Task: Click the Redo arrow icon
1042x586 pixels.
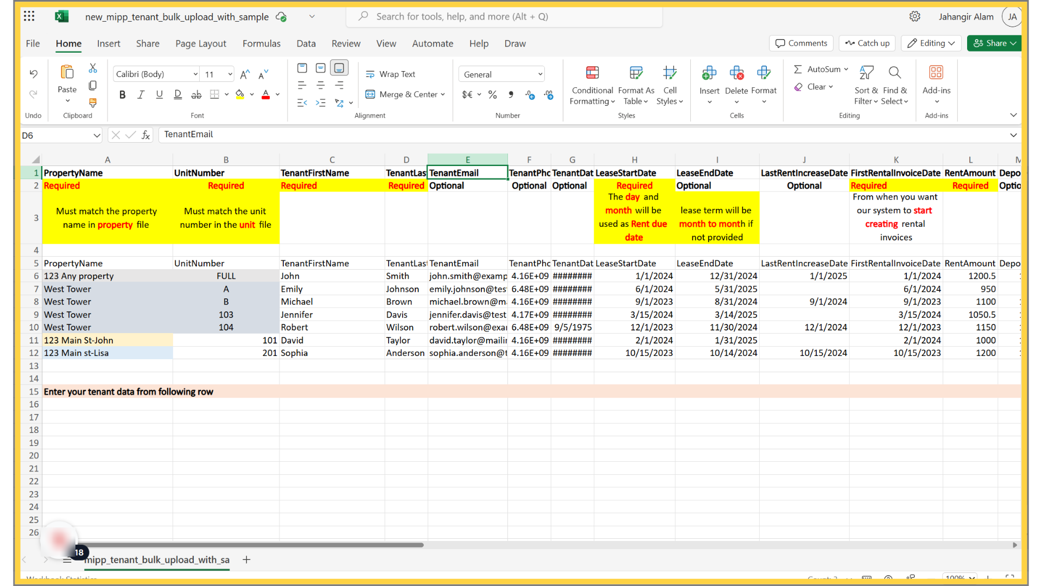Action: [34, 94]
